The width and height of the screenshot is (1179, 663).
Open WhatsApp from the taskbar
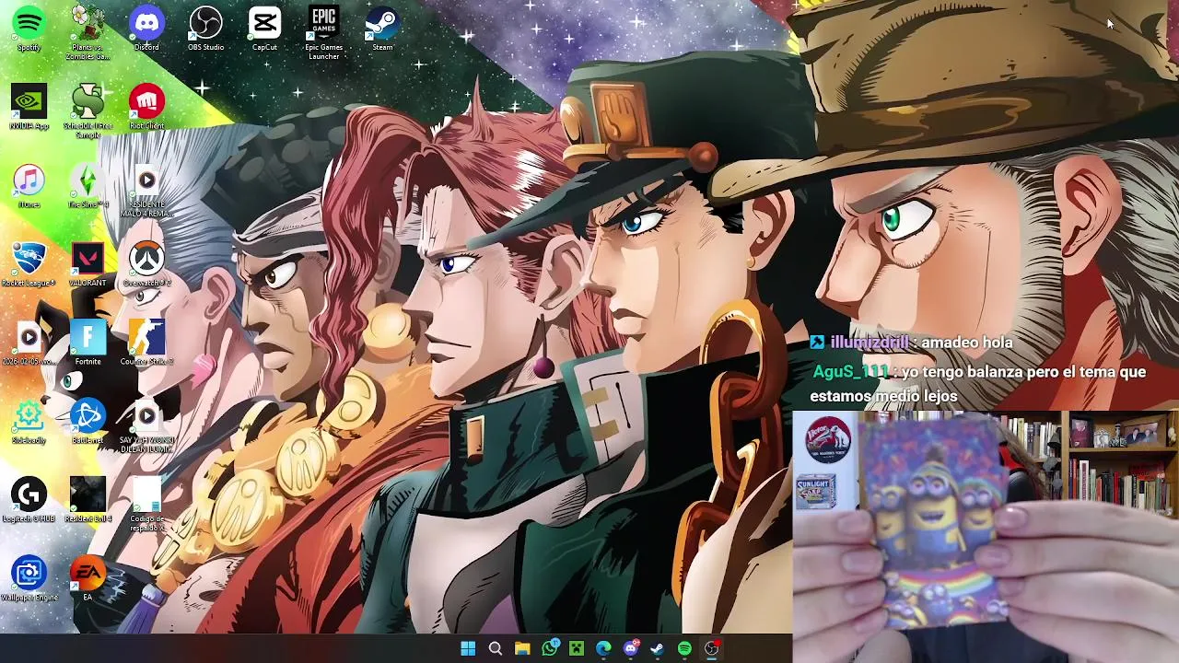pos(550,648)
